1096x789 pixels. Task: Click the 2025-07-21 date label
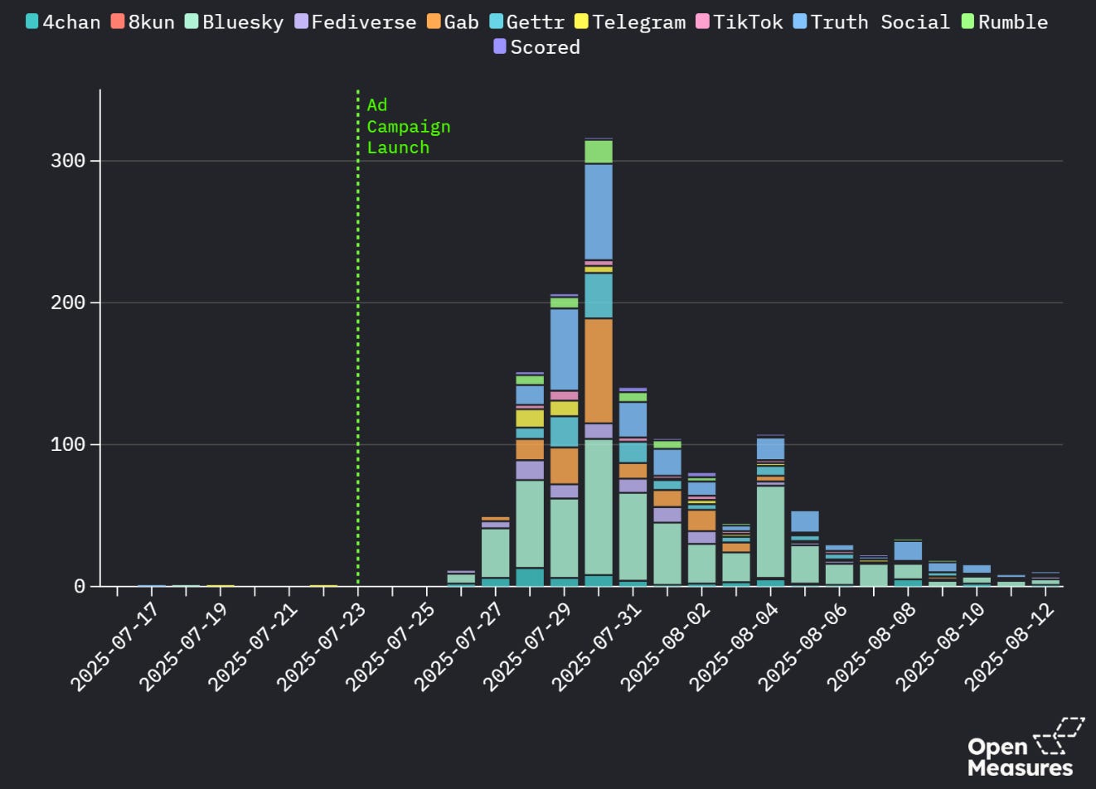coord(251,646)
